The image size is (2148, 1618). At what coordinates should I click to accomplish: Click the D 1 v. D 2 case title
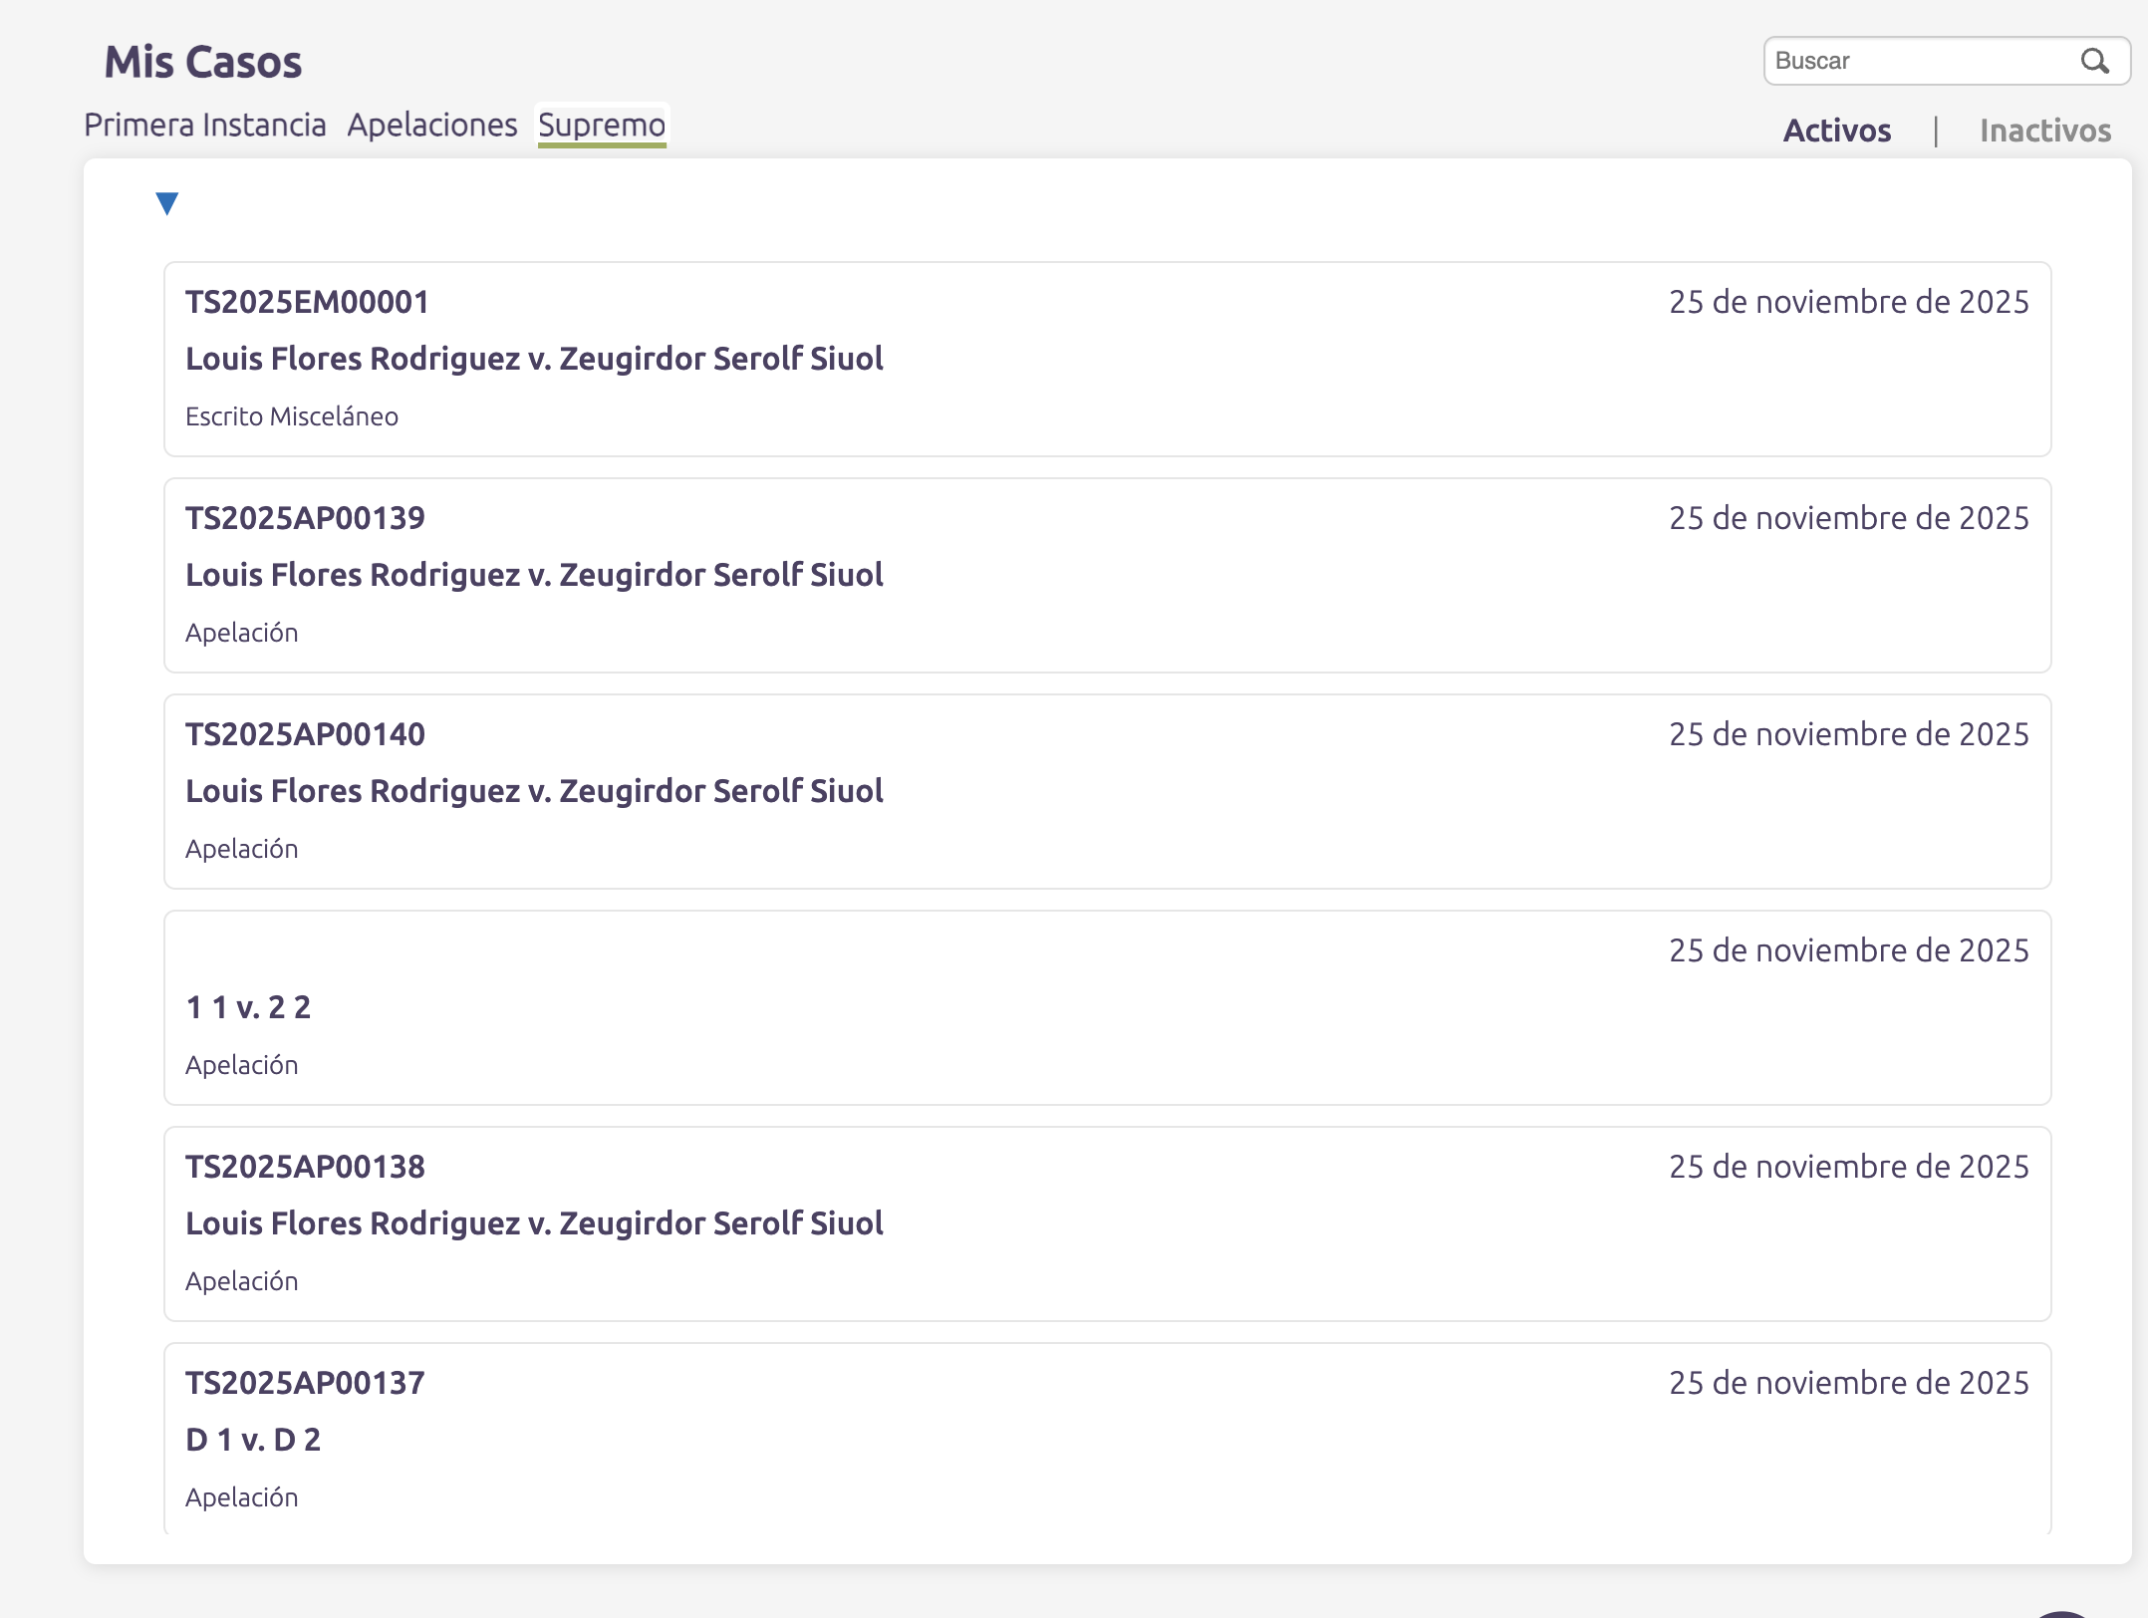(253, 1440)
